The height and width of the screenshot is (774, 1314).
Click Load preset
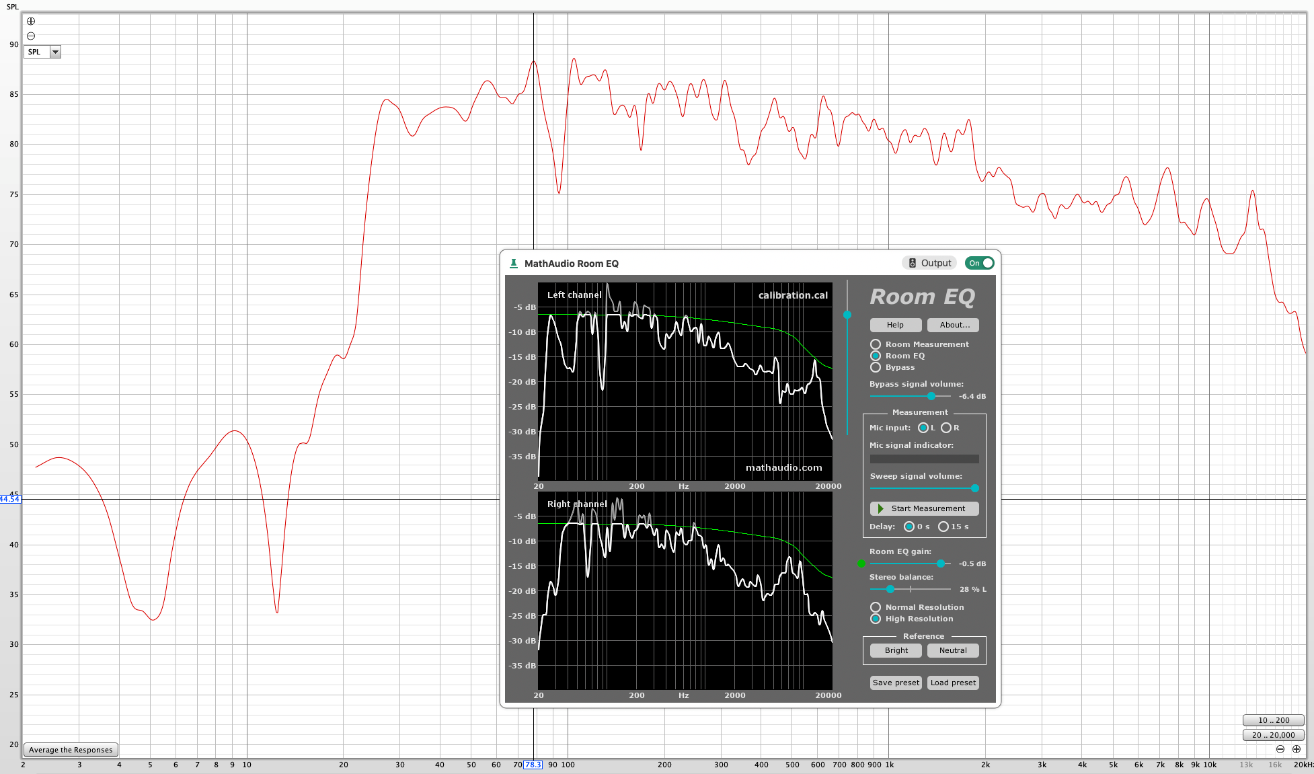pyautogui.click(x=954, y=683)
